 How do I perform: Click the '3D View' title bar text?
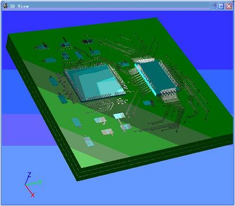click(19, 6)
